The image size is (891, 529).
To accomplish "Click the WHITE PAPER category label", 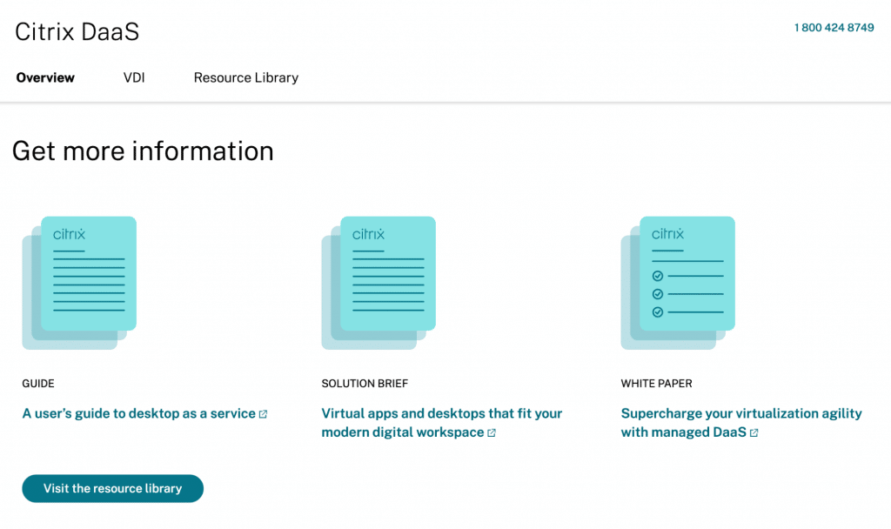I will coord(656,384).
